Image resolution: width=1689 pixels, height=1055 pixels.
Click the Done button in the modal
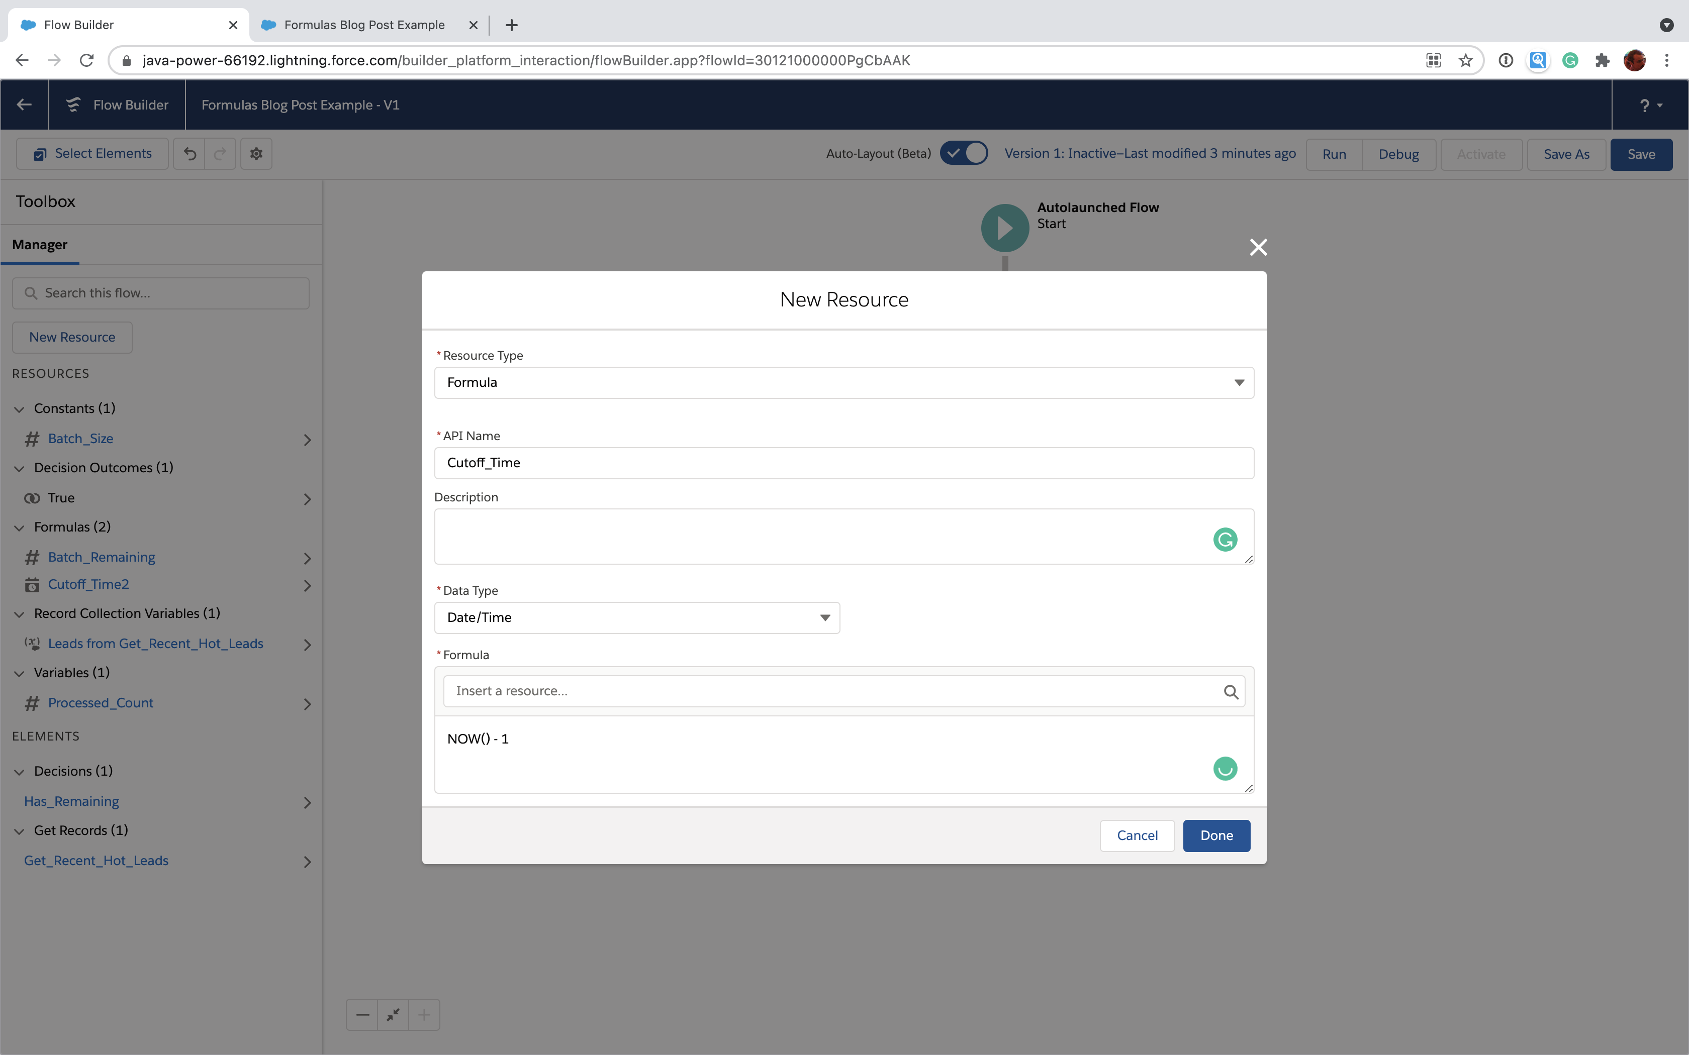tap(1216, 835)
